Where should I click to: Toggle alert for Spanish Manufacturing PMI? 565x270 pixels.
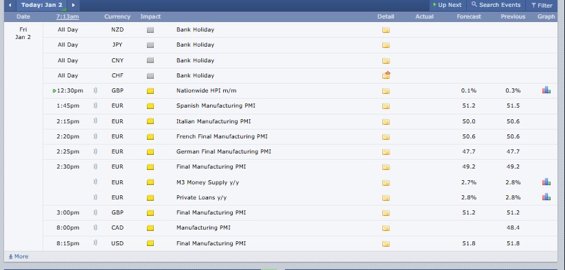coord(95,106)
